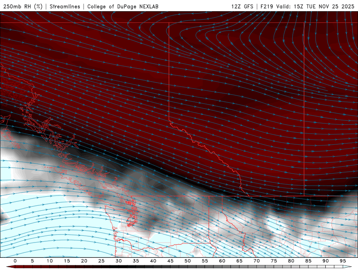Click the colorbar label '20'

84,261
